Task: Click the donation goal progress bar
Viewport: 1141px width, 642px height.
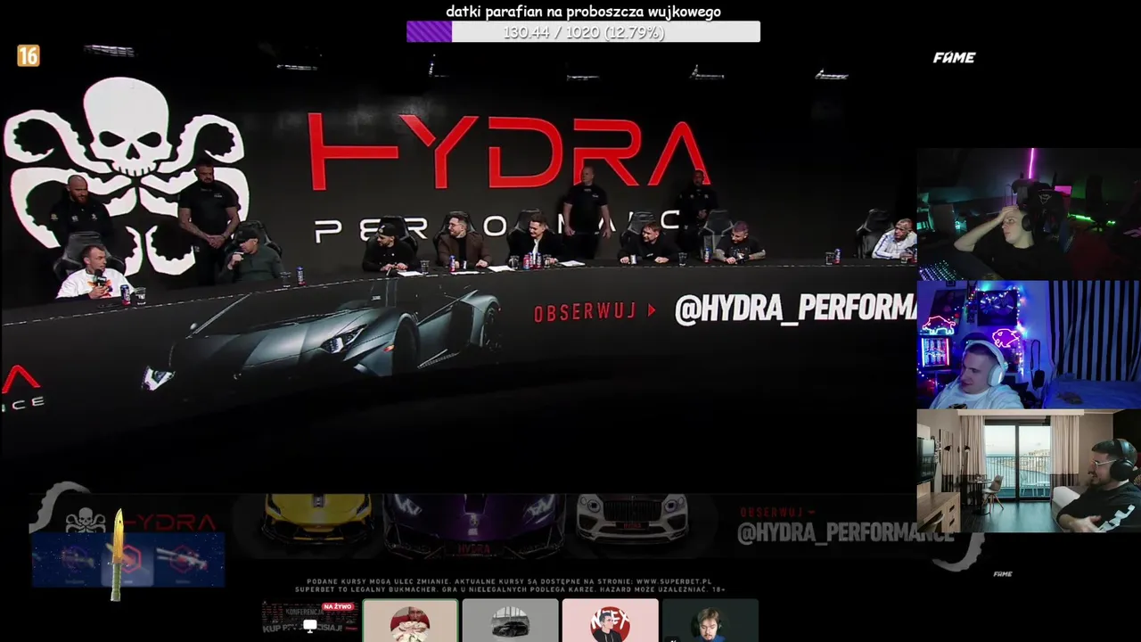Action: point(583,32)
